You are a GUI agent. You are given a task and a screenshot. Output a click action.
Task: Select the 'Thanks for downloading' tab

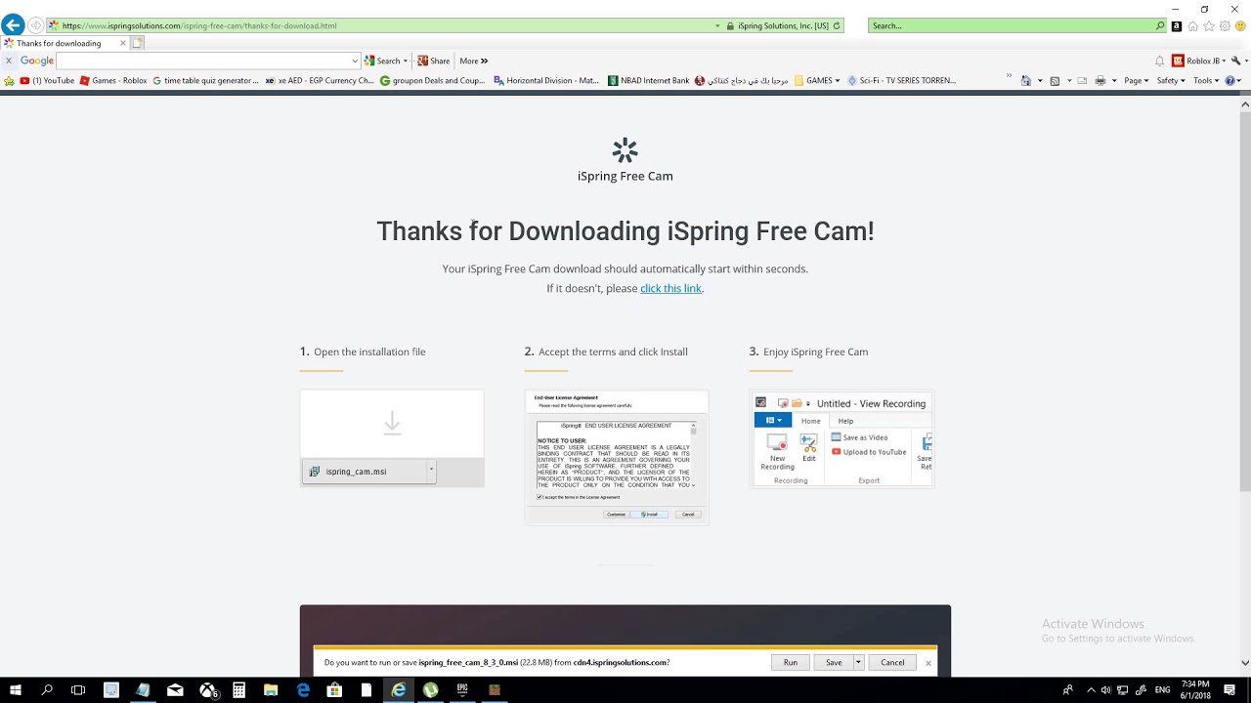click(65, 43)
